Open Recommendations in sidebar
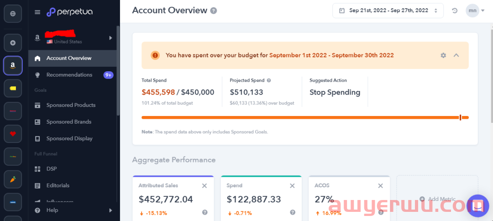 [x=69, y=75]
